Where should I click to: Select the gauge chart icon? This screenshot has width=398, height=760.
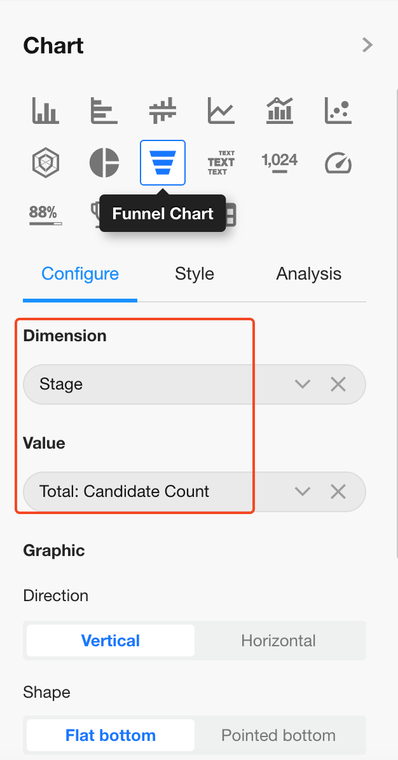click(x=338, y=163)
